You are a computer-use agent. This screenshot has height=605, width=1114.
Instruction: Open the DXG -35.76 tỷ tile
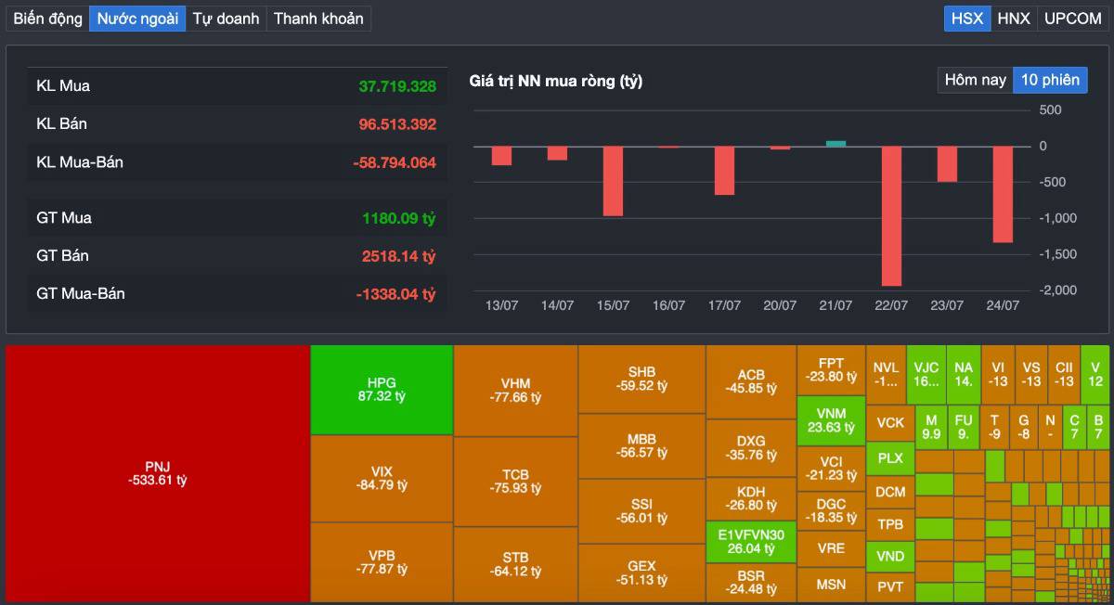[751, 447]
